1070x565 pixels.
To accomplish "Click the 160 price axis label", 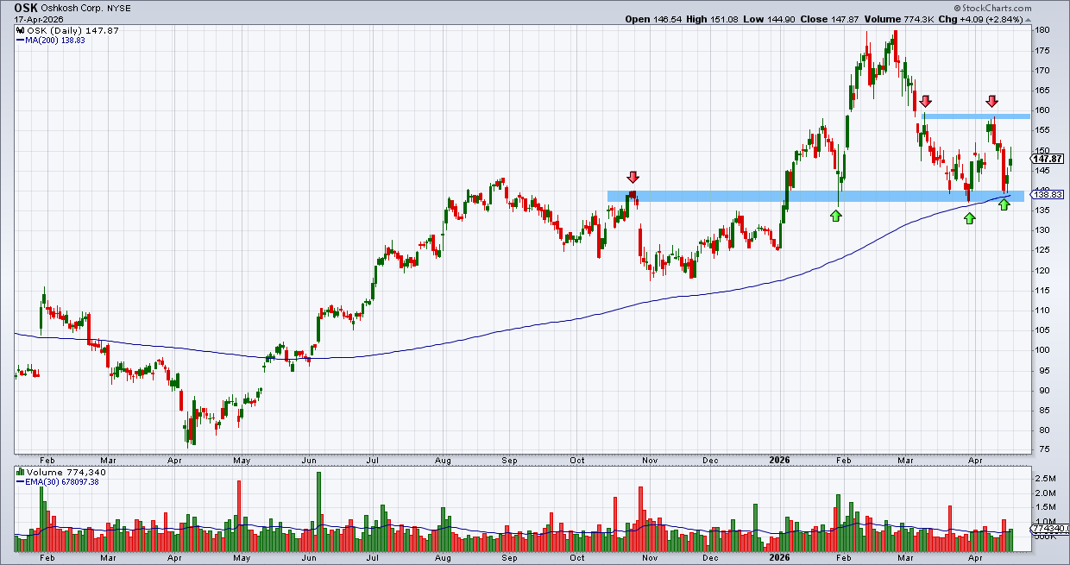I will pos(1043,110).
